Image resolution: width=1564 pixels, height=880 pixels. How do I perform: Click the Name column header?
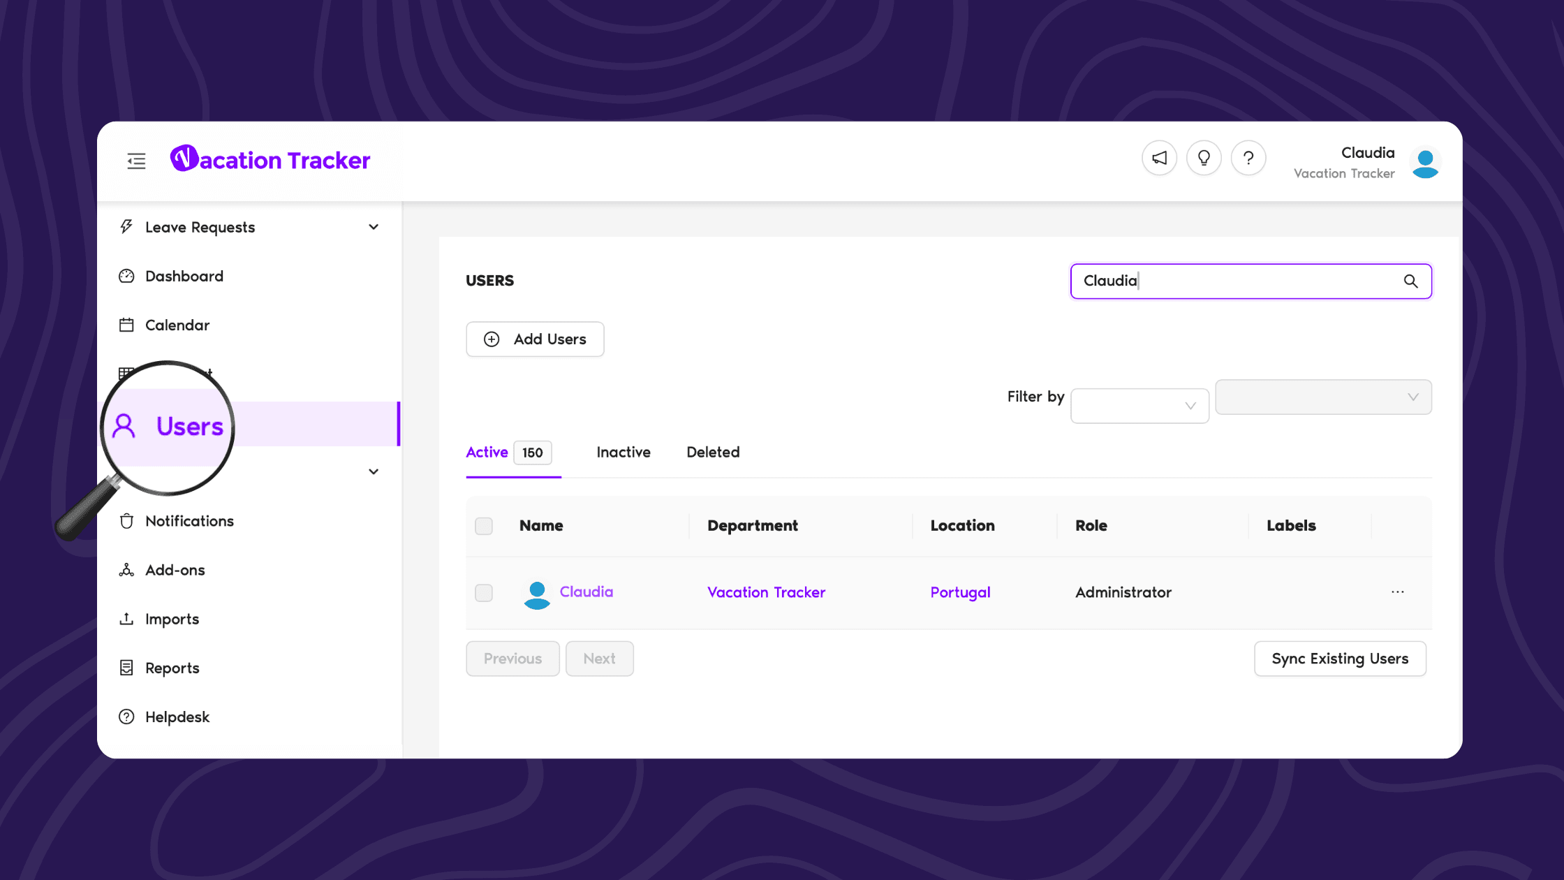[x=541, y=525]
